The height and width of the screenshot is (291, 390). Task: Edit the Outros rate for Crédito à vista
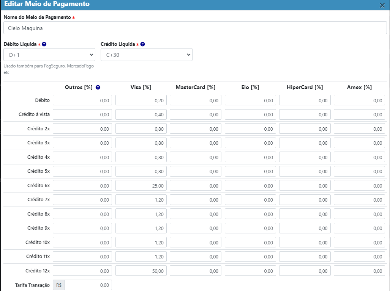(x=82, y=114)
